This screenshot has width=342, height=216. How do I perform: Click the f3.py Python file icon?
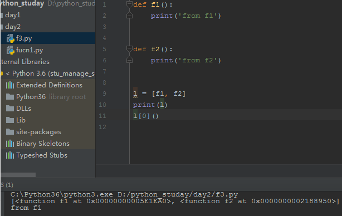coord(10,38)
